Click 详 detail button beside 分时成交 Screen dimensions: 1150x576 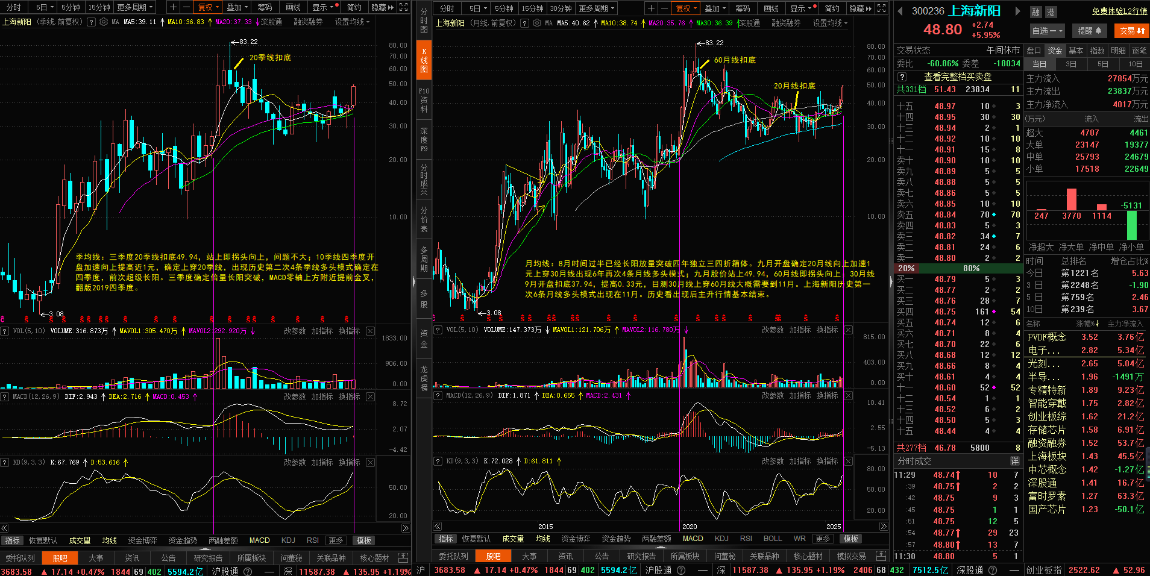[1015, 461]
